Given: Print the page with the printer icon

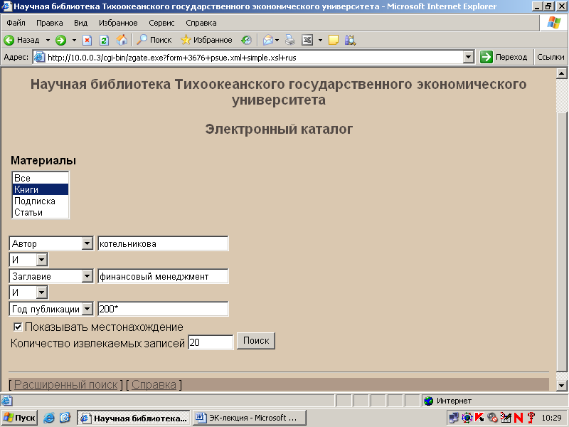Looking at the screenshot, I should click(289, 40).
